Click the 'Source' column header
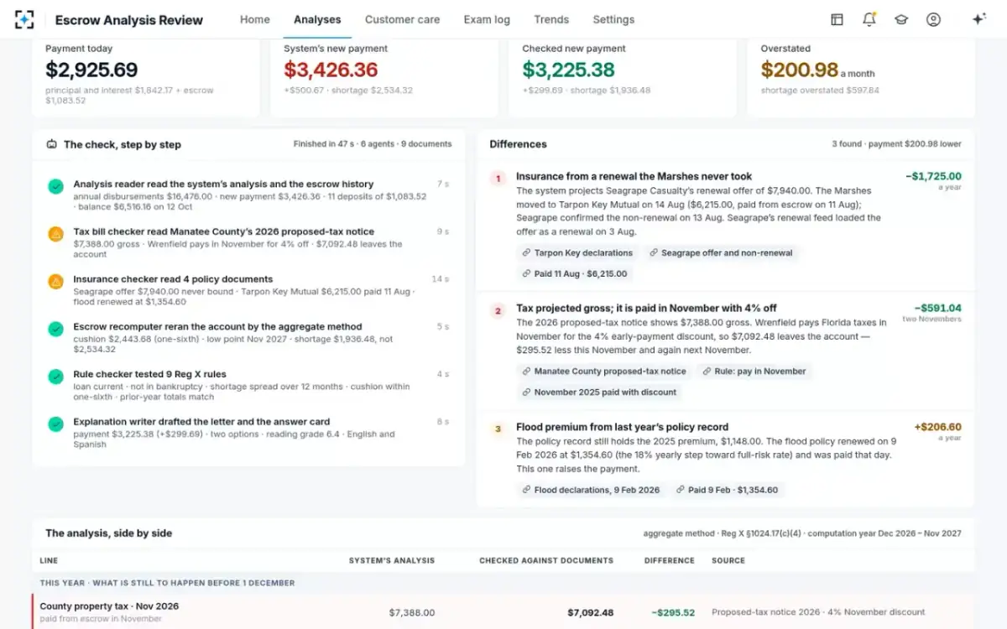This screenshot has height=629, width=1007. pyautogui.click(x=728, y=560)
